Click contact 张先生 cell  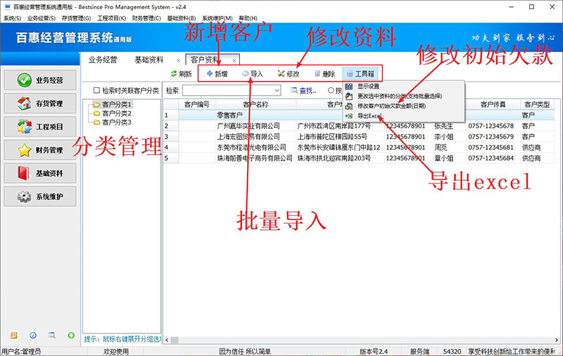tap(450, 126)
